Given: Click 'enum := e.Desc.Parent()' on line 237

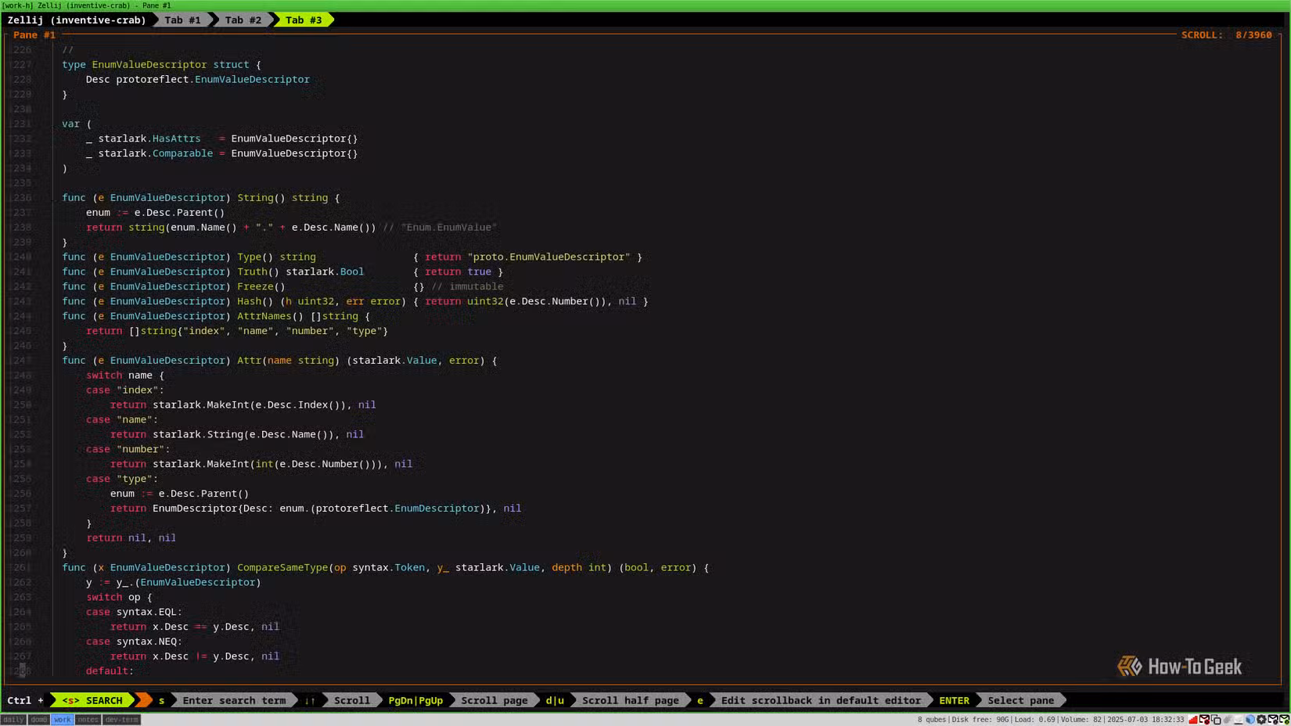Looking at the screenshot, I should pos(155,213).
